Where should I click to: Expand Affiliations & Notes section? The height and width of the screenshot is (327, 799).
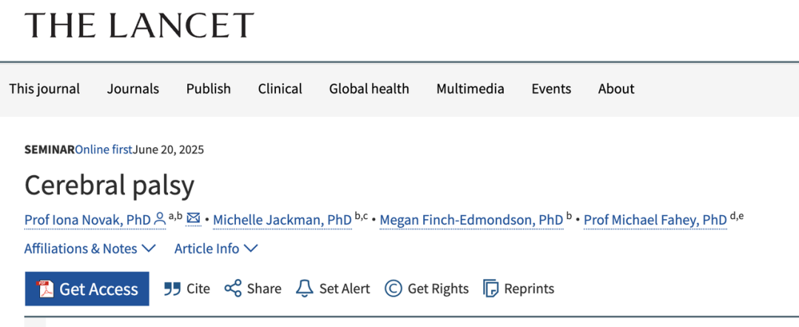[90, 249]
